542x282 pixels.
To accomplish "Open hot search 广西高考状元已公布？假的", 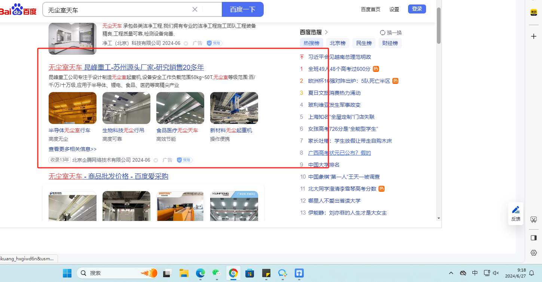I will coord(340,153).
